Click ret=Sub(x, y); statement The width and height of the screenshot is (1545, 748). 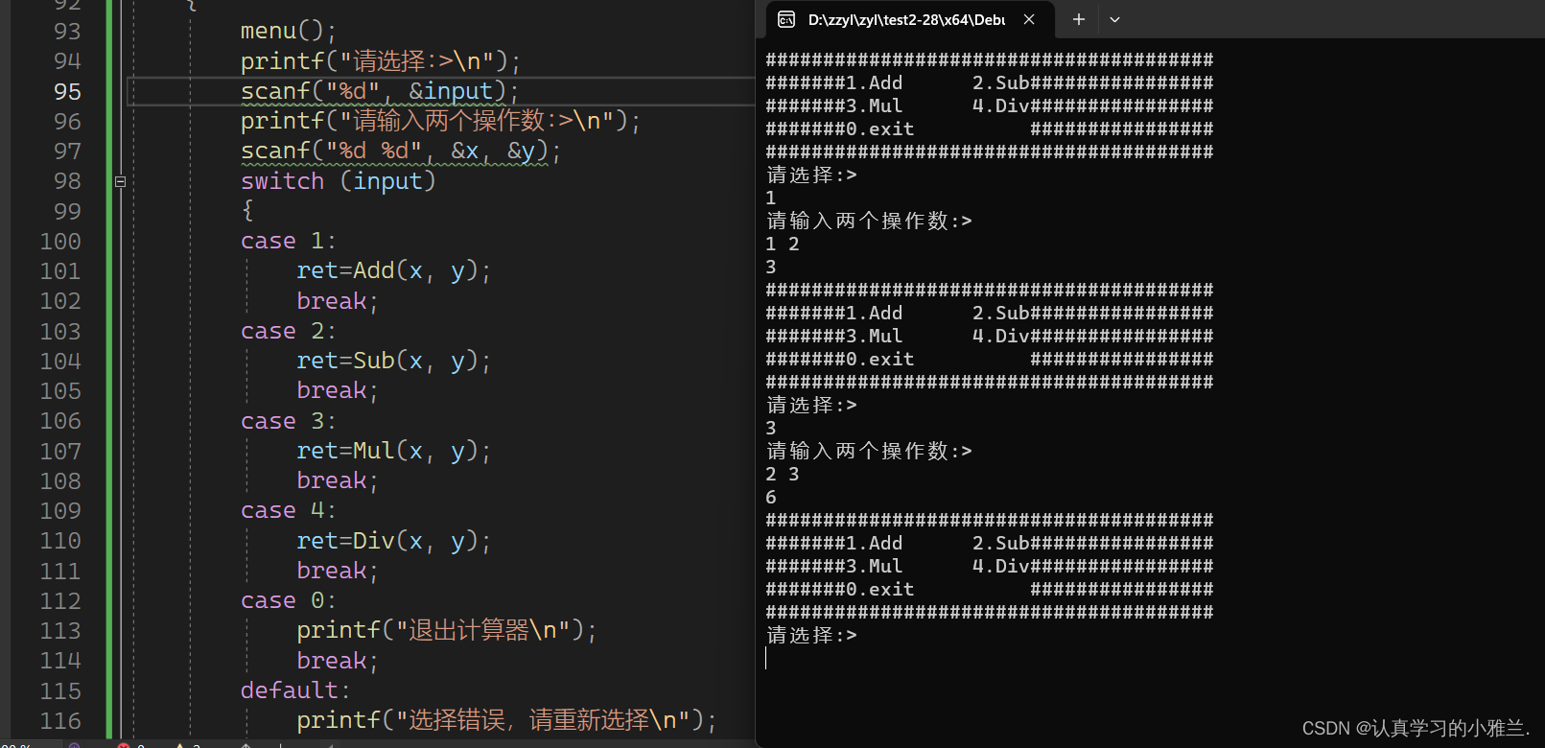pyautogui.click(x=394, y=362)
